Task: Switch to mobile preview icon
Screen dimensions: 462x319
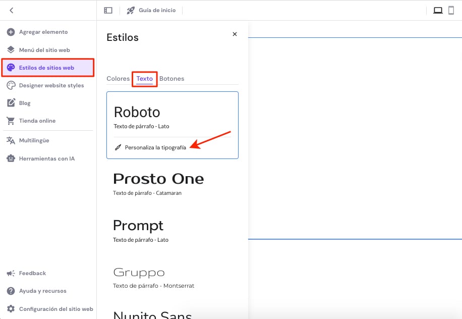Action: [x=451, y=10]
